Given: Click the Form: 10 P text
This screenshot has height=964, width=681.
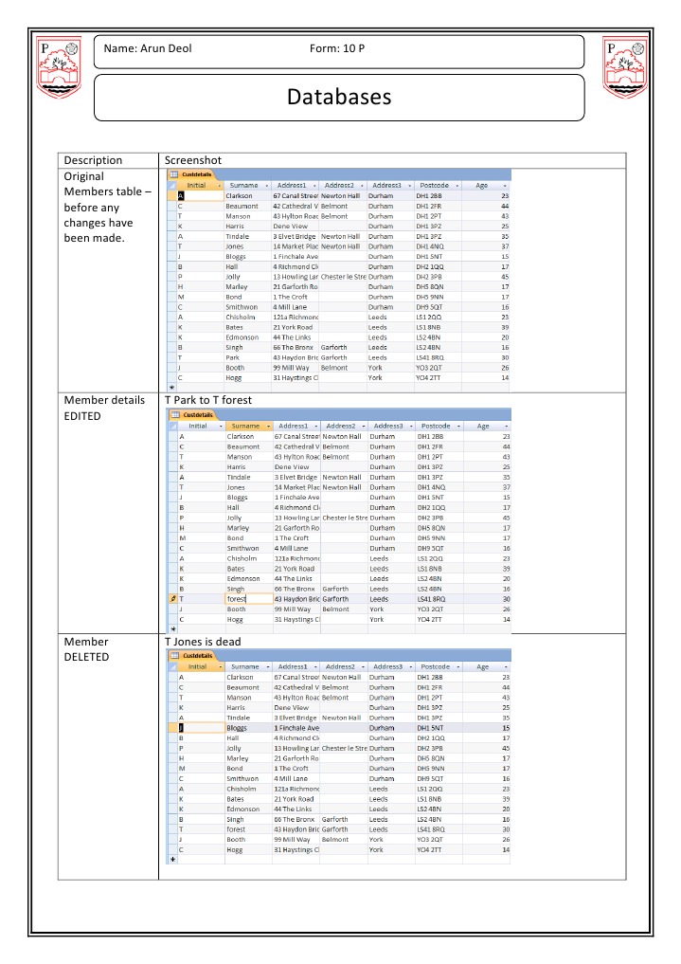Looking at the screenshot, I should click(336, 48).
